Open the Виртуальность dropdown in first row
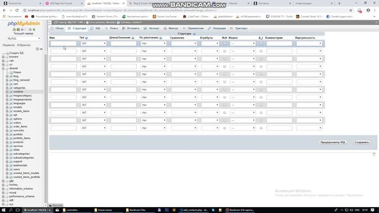This screenshot has width=379, height=213. [x=309, y=43]
